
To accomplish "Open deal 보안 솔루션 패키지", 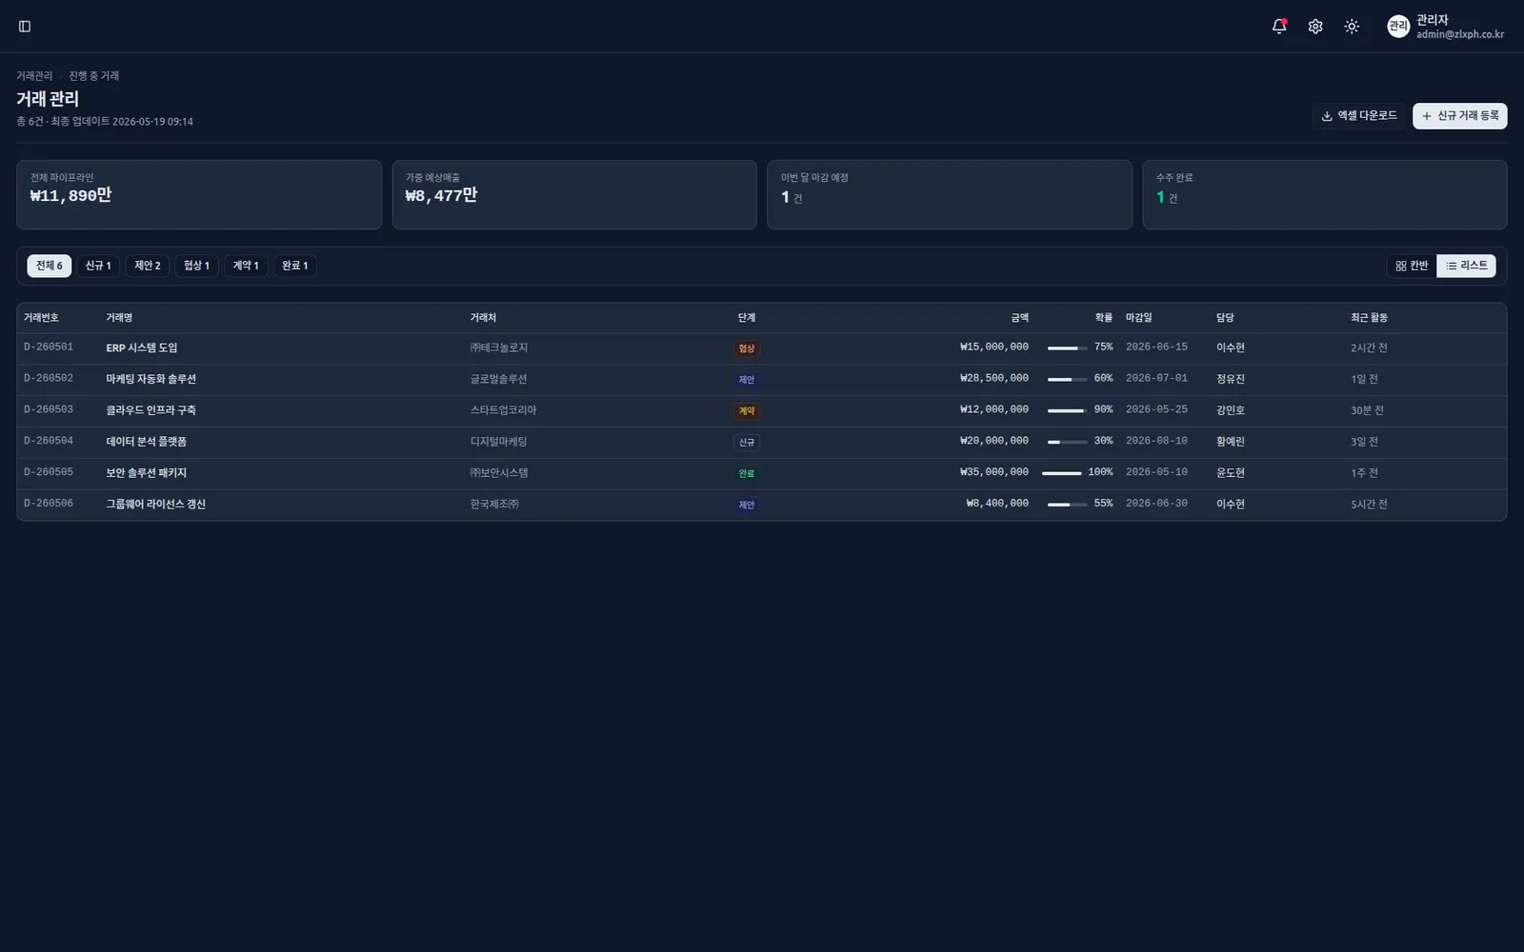I will coord(146,473).
